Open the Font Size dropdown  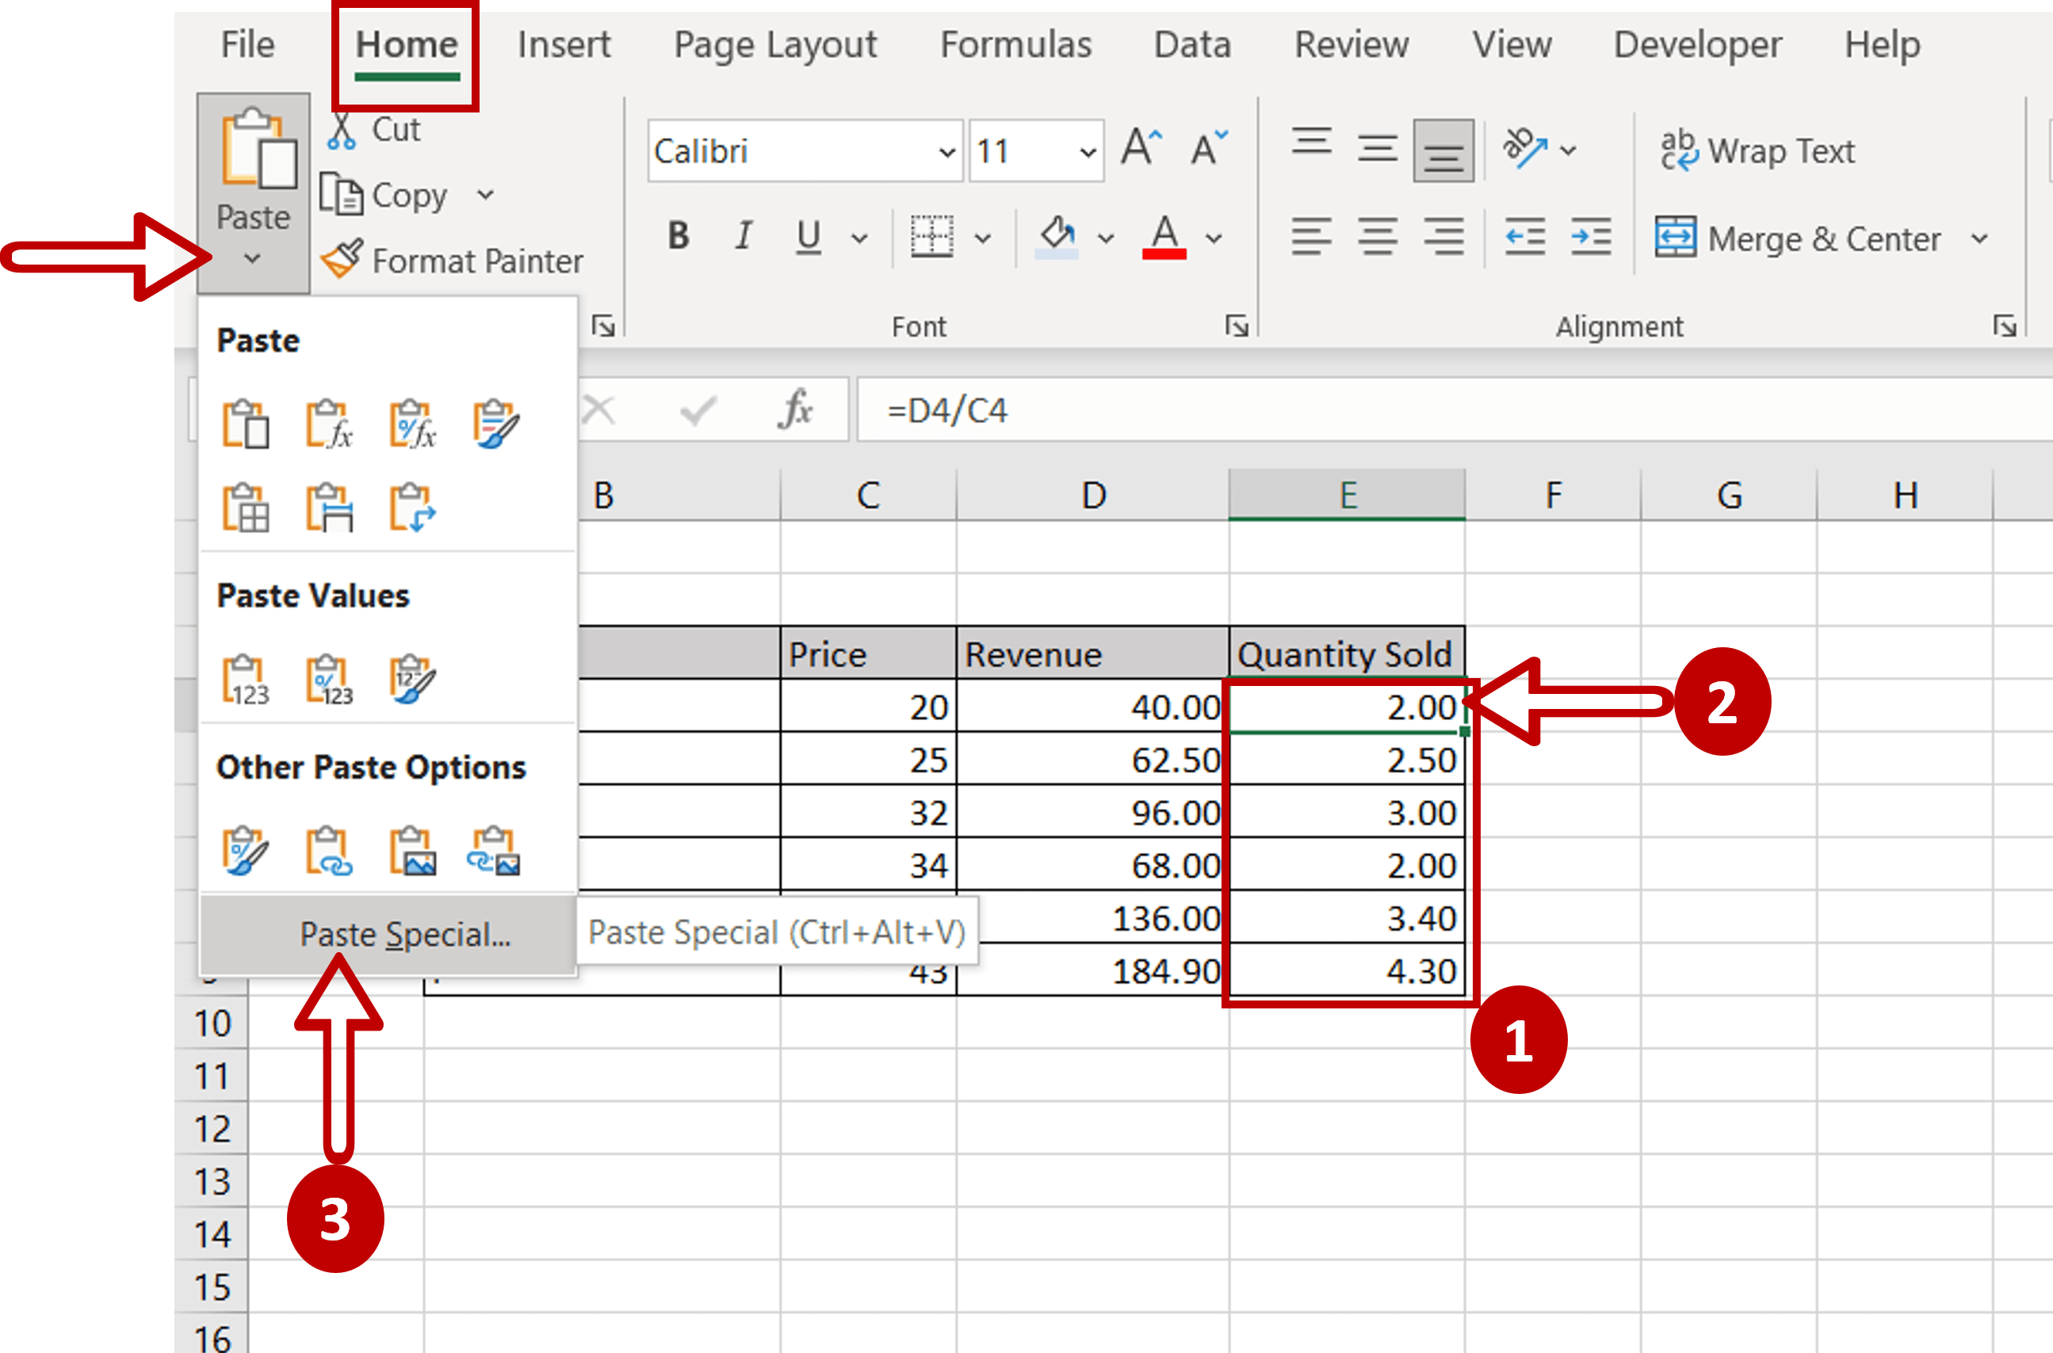click(1090, 151)
